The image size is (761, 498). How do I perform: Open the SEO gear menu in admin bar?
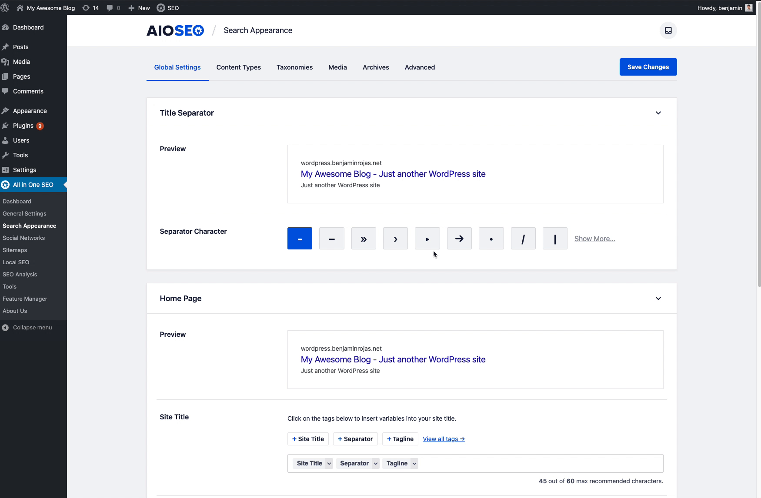pos(168,8)
